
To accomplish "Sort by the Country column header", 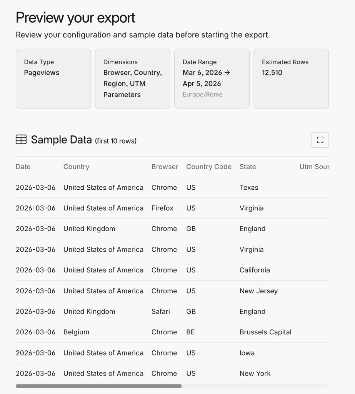I will pyautogui.click(x=76, y=167).
